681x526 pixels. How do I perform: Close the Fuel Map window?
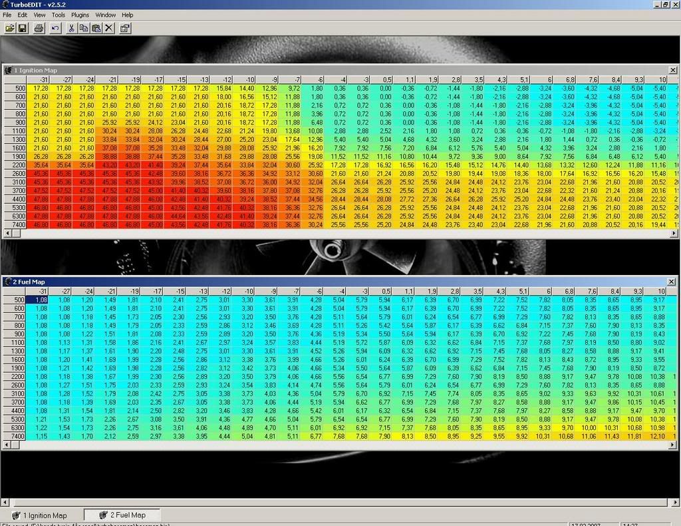tap(672, 282)
